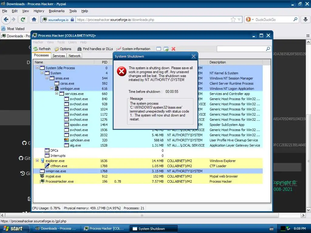This screenshot has height=233, width=311.
Task: Select the winlogon.exe process icon
Action: click(x=57, y=88)
